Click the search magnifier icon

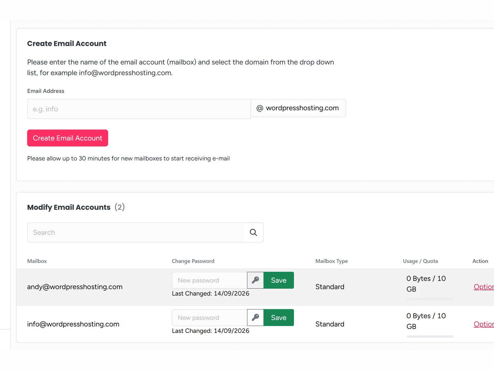point(253,232)
